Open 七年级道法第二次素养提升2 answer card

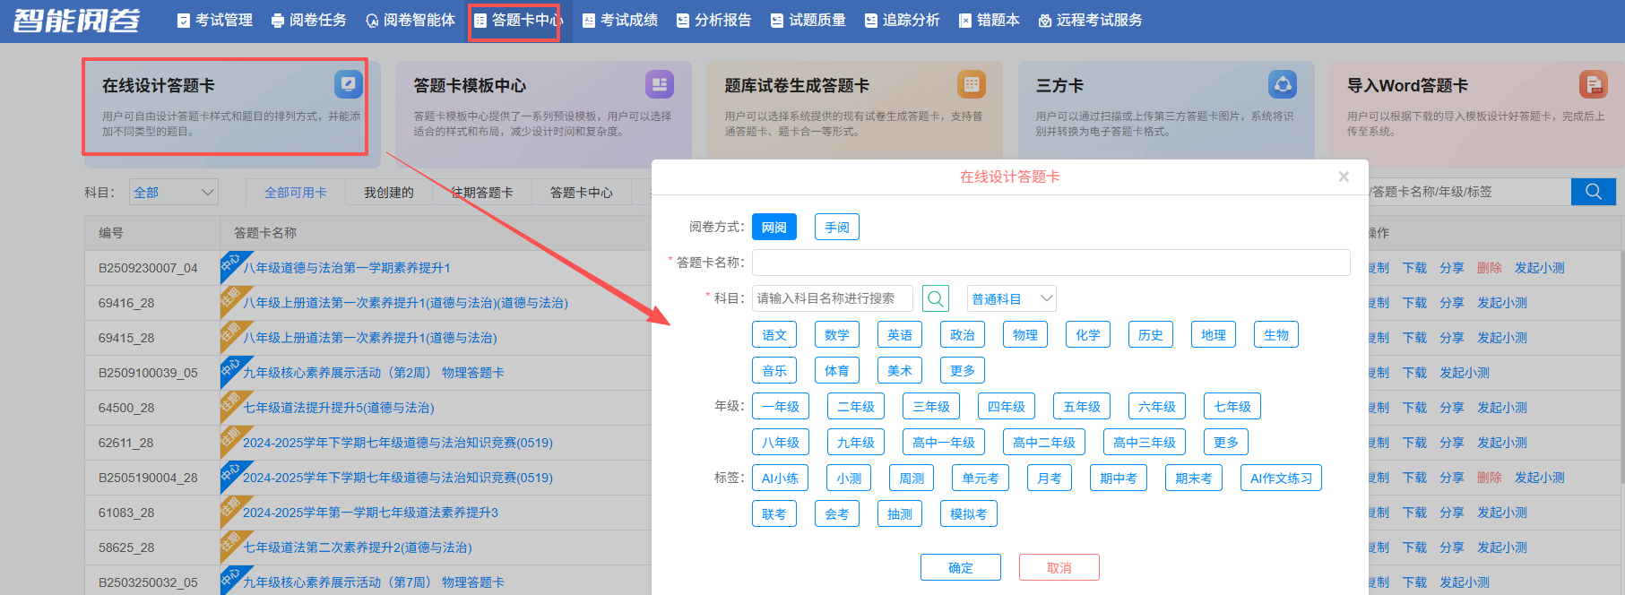coord(358,548)
